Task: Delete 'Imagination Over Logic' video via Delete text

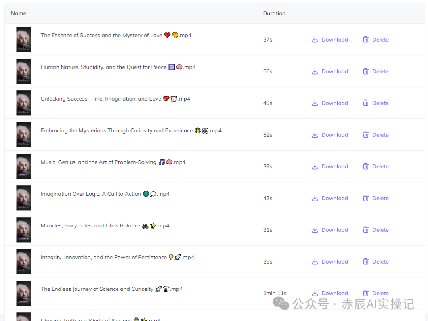Action: [x=380, y=198]
